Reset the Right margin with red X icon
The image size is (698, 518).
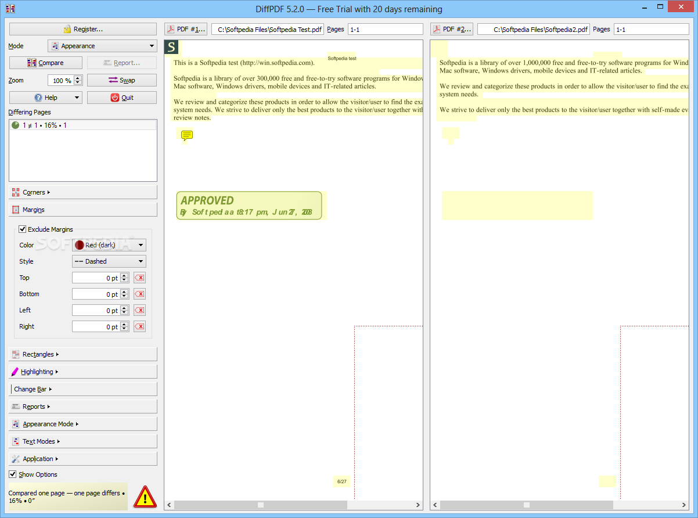tap(139, 327)
